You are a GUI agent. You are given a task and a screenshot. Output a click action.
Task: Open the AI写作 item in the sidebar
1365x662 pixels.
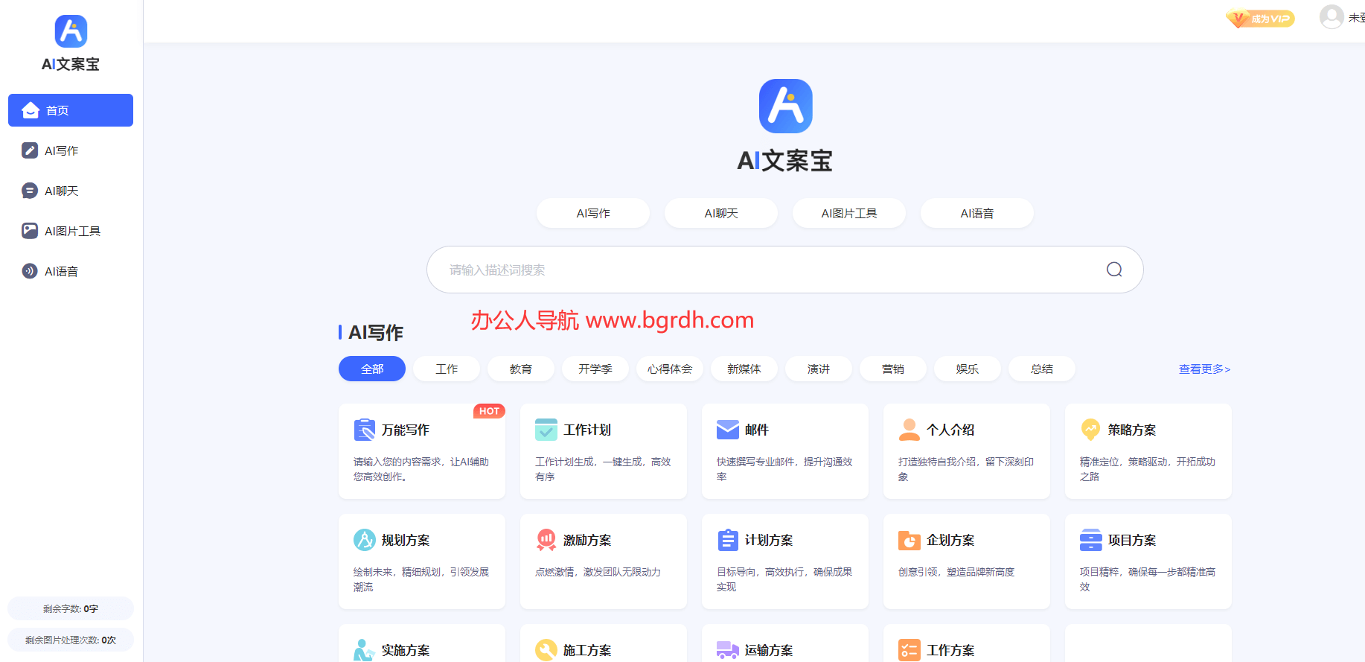(71, 150)
